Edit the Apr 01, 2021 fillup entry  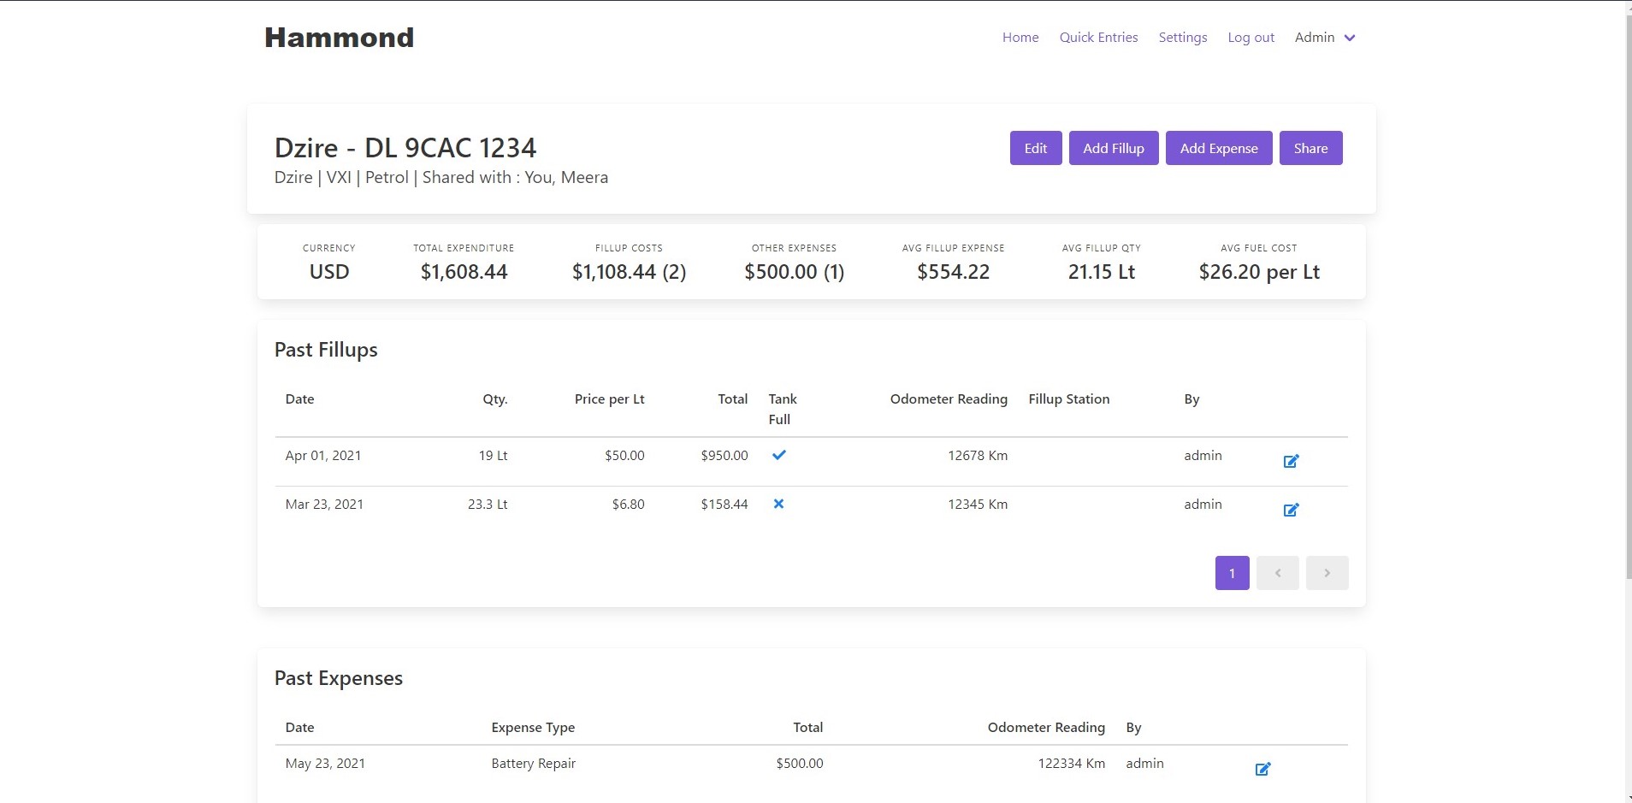tap(1291, 461)
